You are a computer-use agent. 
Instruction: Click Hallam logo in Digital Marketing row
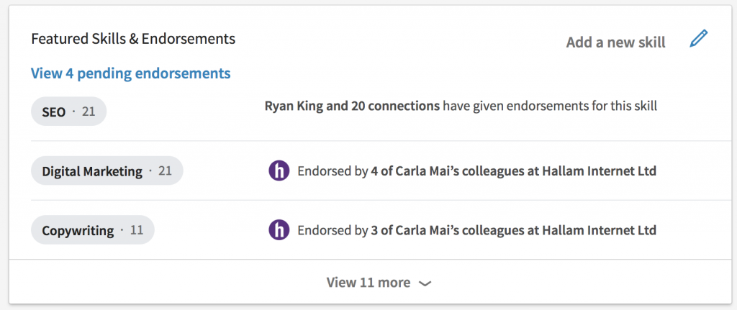click(x=279, y=171)
